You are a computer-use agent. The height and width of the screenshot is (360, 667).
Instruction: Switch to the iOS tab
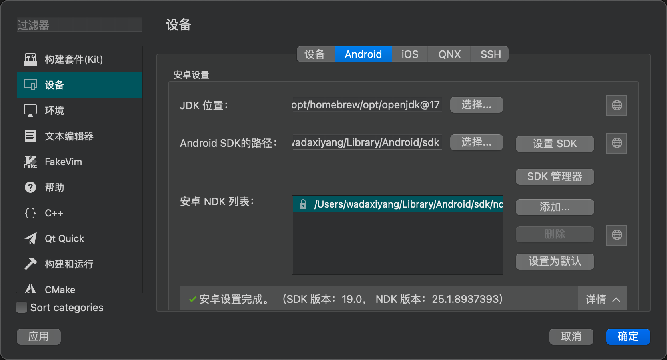pyautogui.click(x=410, y=54)
